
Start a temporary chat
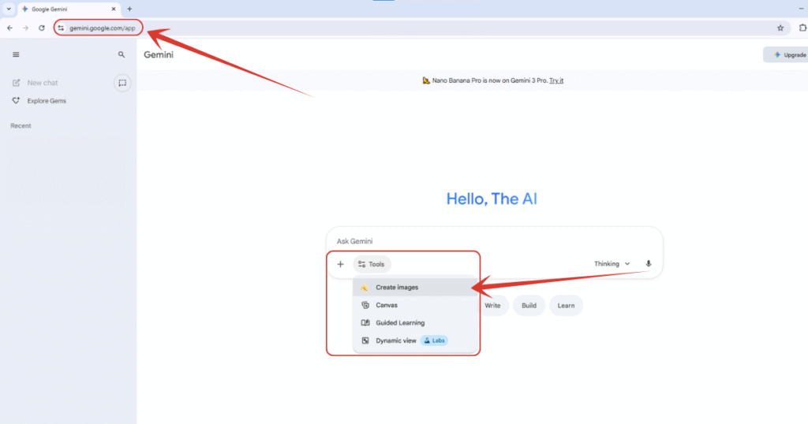[x=122, y=83]
